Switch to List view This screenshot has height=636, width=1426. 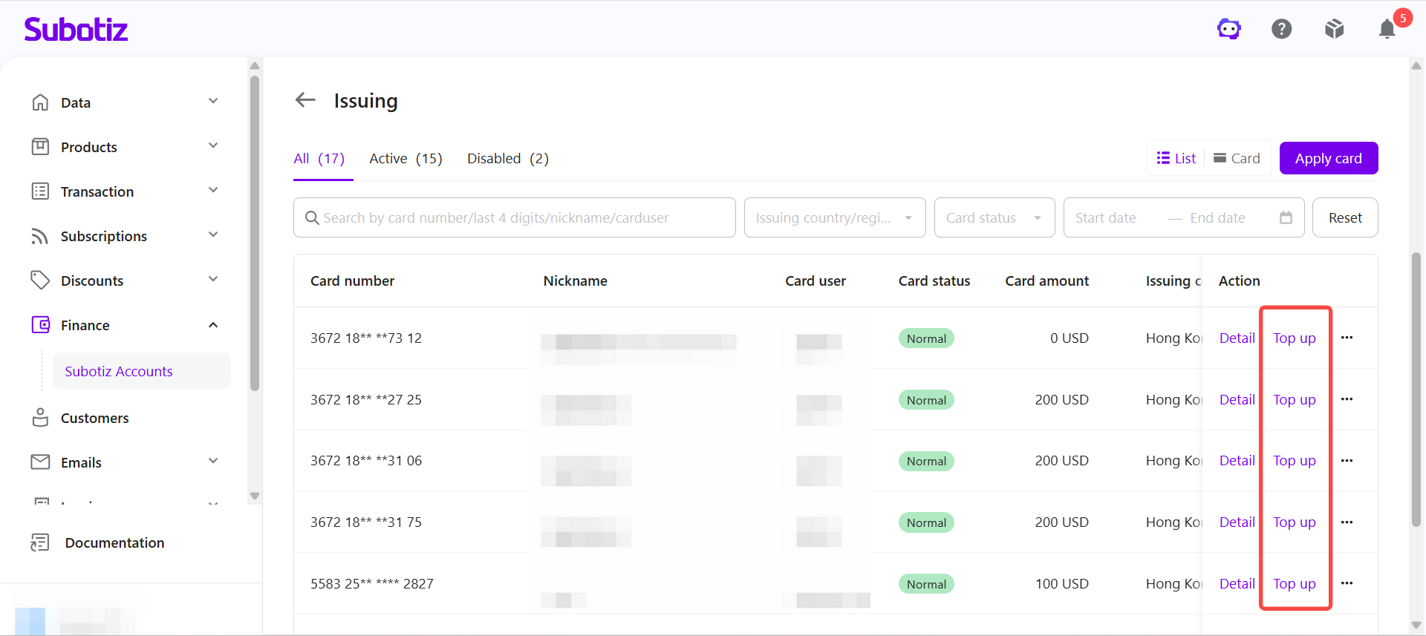[1176, 158]
